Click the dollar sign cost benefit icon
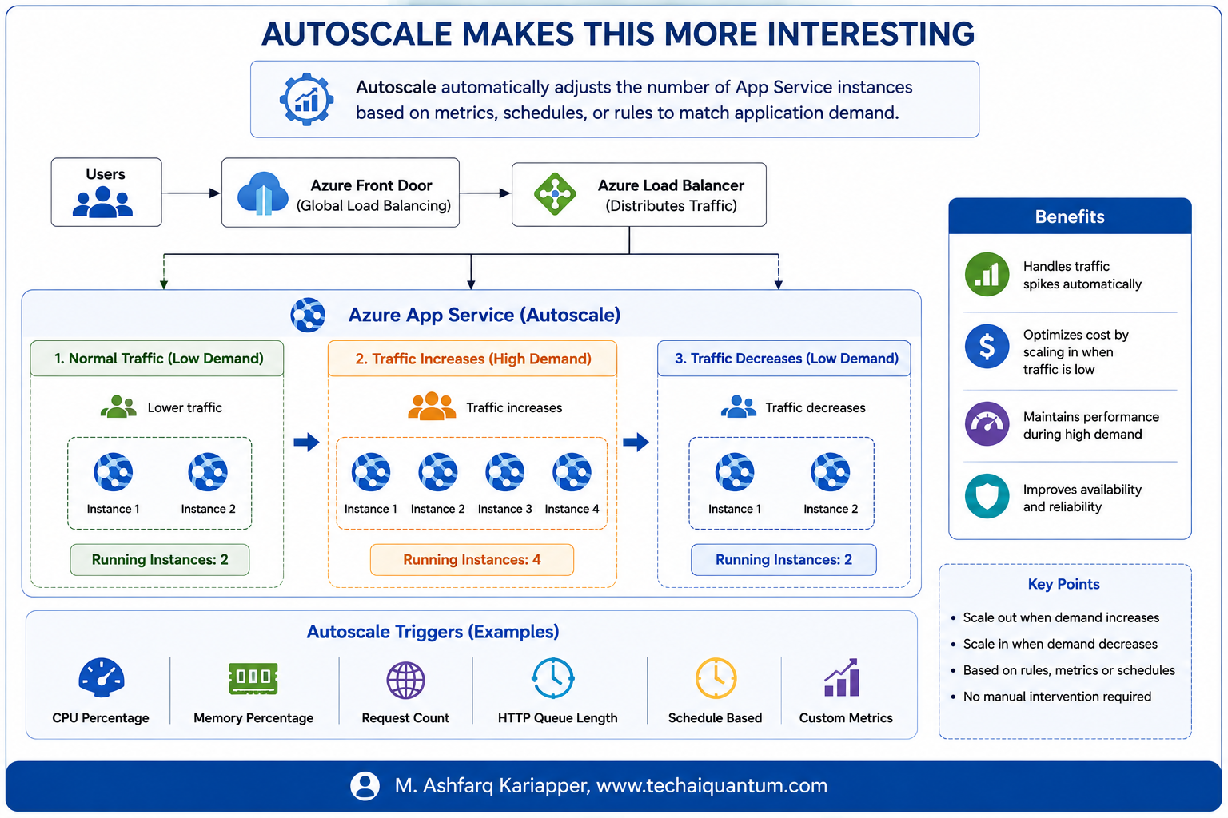Image resolution: width=1228 pixels, height=818 pixels. pos(987,347)
